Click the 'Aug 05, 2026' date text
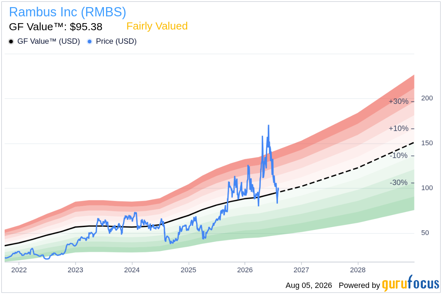 point(309,285)
